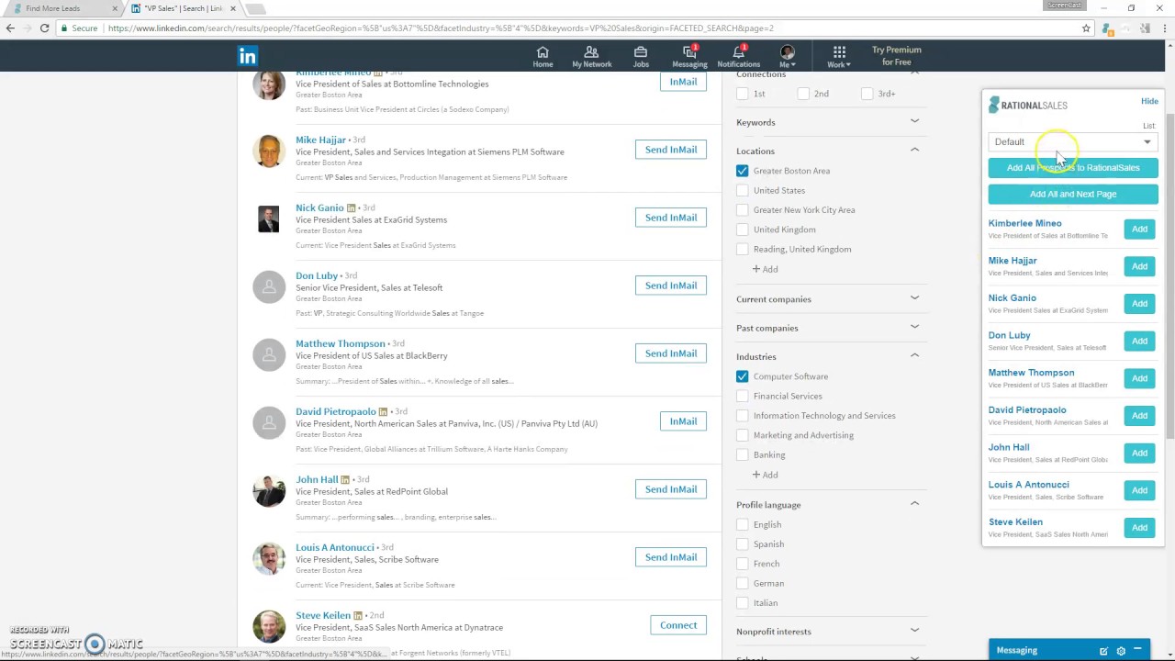Toggle 3rd+ connections checkbox
Viewport: 1175px width, 661px height.
pyautogui.click(x=867, y=94)
